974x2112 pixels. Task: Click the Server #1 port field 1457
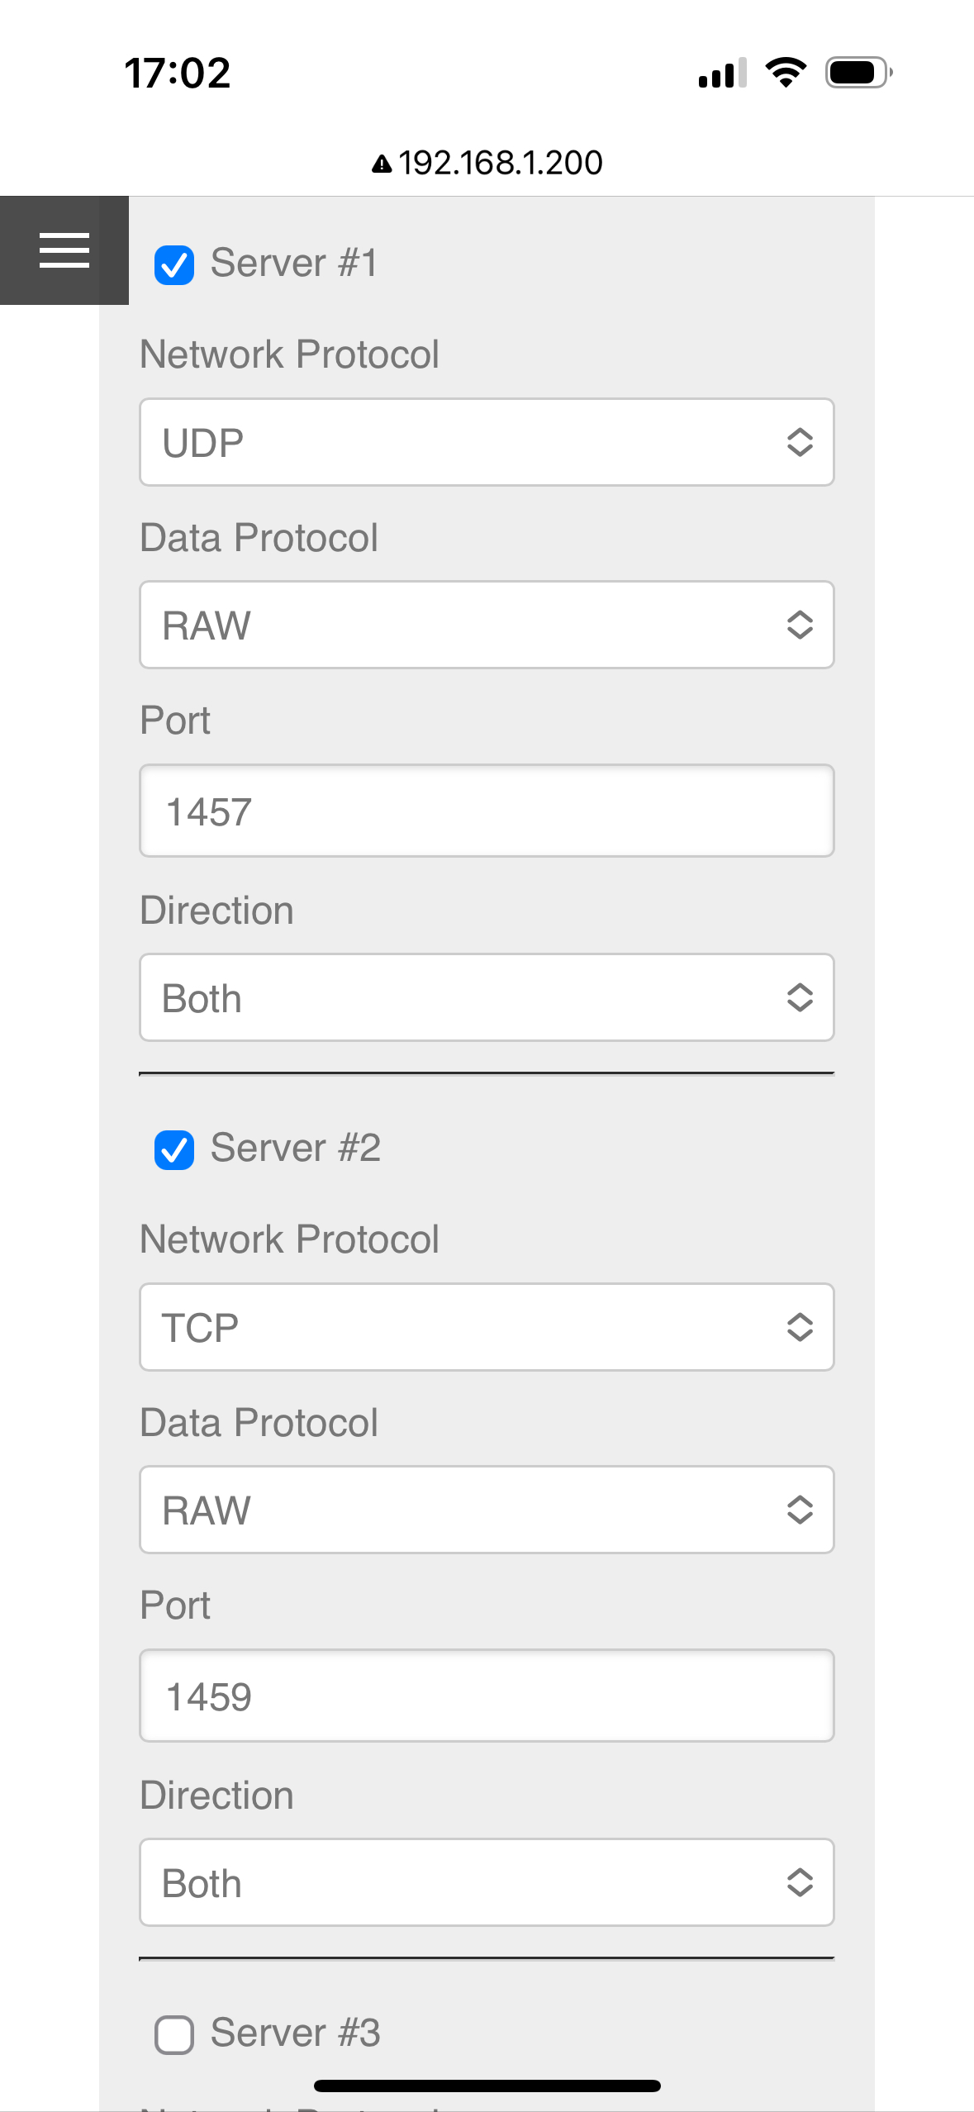tap(487, 811)
